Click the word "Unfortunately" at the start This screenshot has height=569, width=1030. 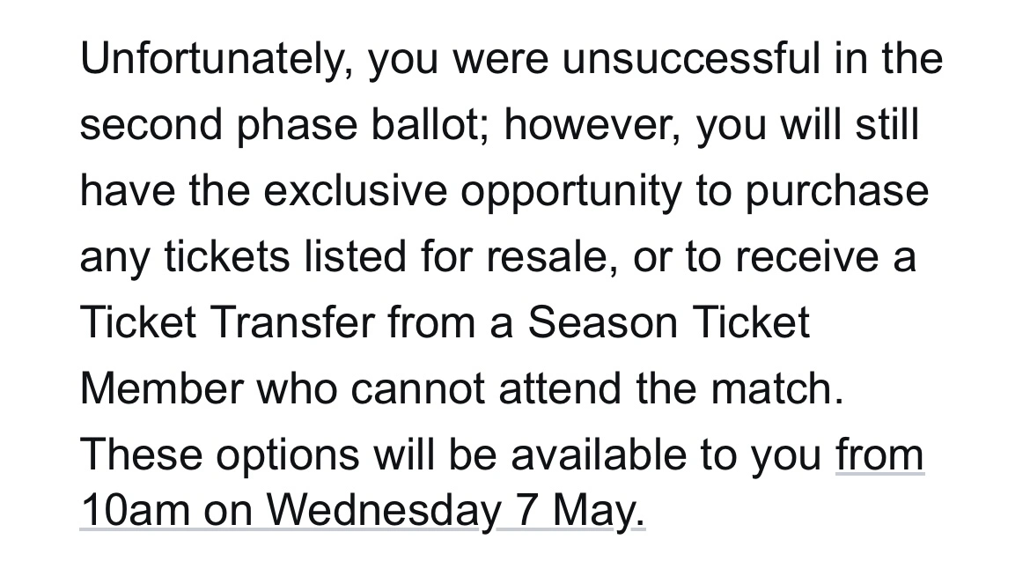(217, 59)
